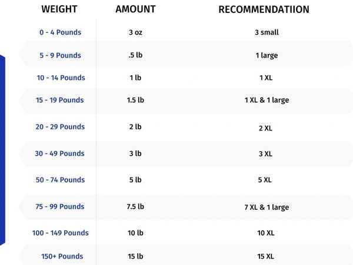Image resolution: width=353 pixels, height=265 pixels.
Task: Click the 100 - 149 Pounds weight label
Action: (61, 233)
